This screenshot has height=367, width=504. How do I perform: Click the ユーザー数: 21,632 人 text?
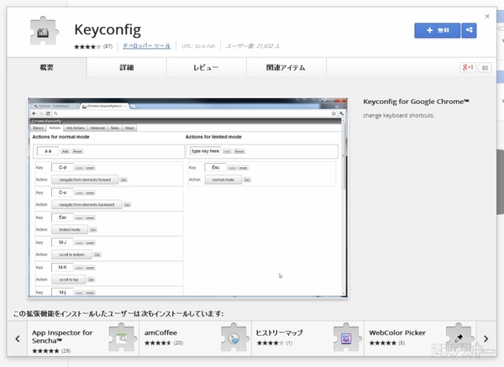[x=253, y=46]
